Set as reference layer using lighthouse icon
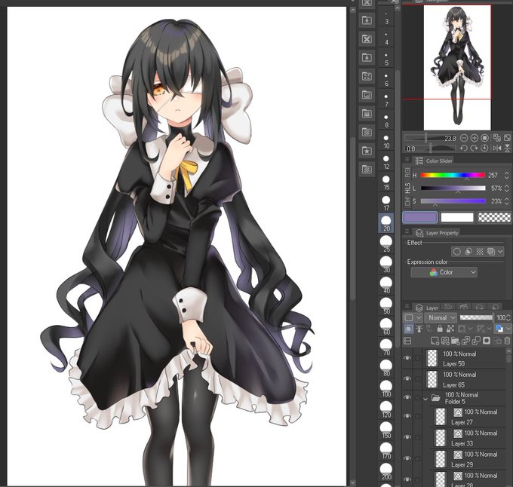The height and width of the screenshot is (487, 513). pyautogui.click(x=419, y=328)
